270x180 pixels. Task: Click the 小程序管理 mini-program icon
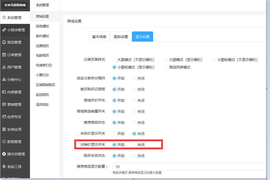point(4,30)
